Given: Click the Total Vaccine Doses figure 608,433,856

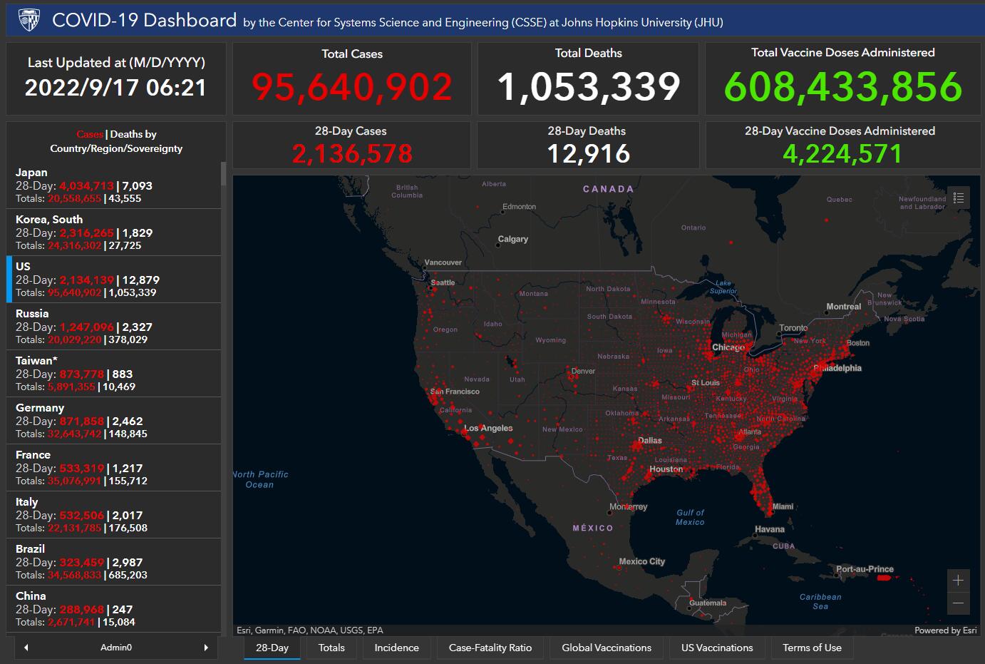Looking at the screenshot, I should [843, 86].
